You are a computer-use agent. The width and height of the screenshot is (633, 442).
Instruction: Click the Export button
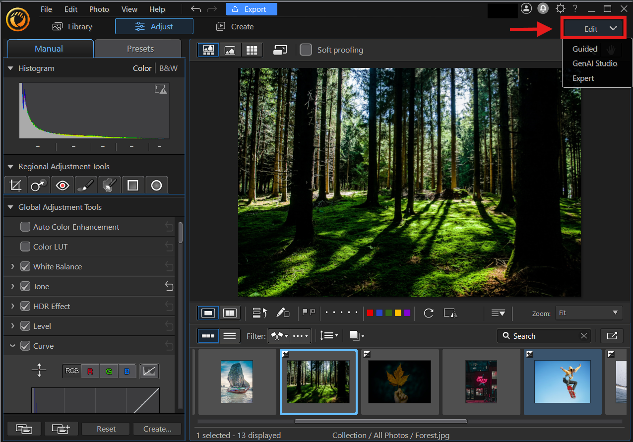pyautogui.click(x=252, y=9)
